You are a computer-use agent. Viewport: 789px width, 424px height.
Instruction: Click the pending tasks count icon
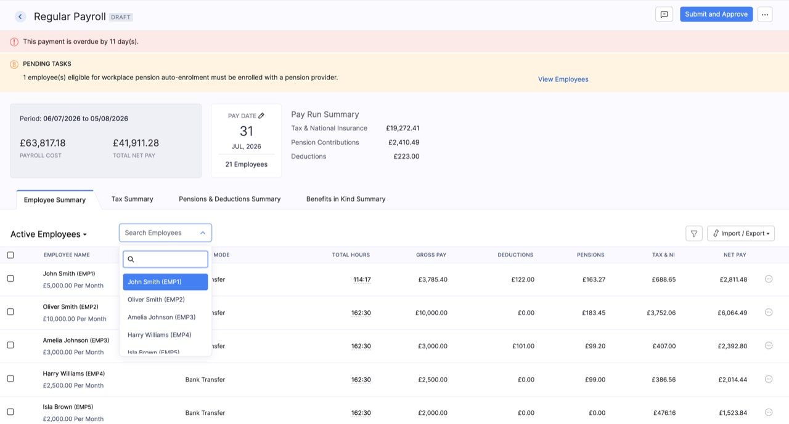[14, 64]
